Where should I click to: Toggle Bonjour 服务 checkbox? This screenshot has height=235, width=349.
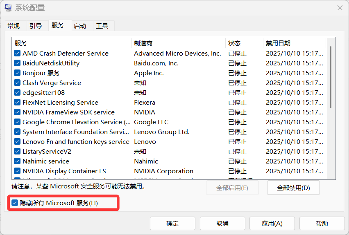pos(17,73)
